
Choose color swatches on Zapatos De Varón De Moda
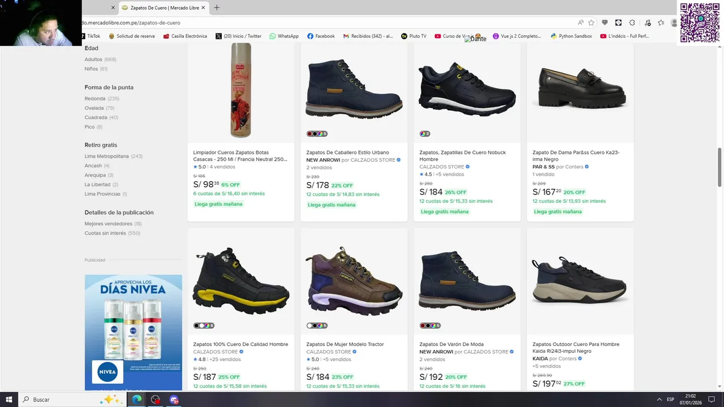(x=429, y=326)
